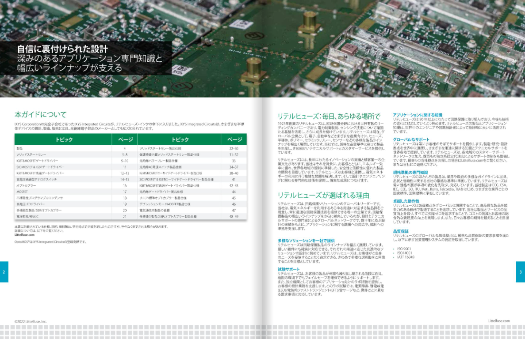Click the page range cell "5–8"
This screenshot has height=339, width=525.
(x=125, y=154)
